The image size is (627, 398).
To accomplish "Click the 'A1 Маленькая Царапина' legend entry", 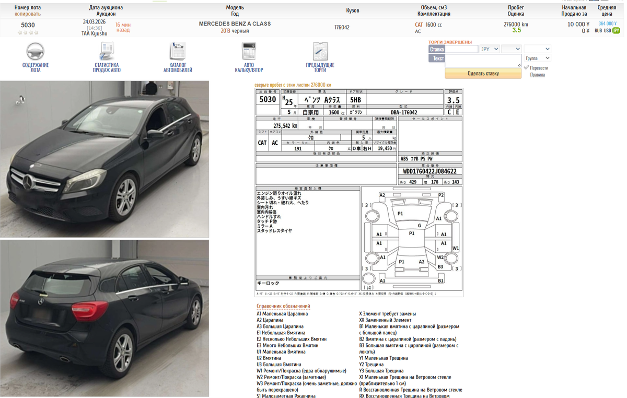I will (282, 314).
